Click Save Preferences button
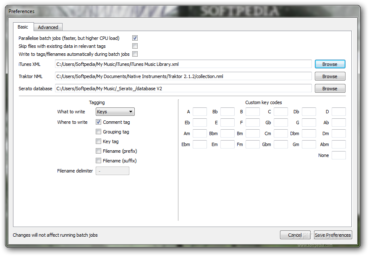This screenshot has height=256, width=369. [x=333, y=235]
